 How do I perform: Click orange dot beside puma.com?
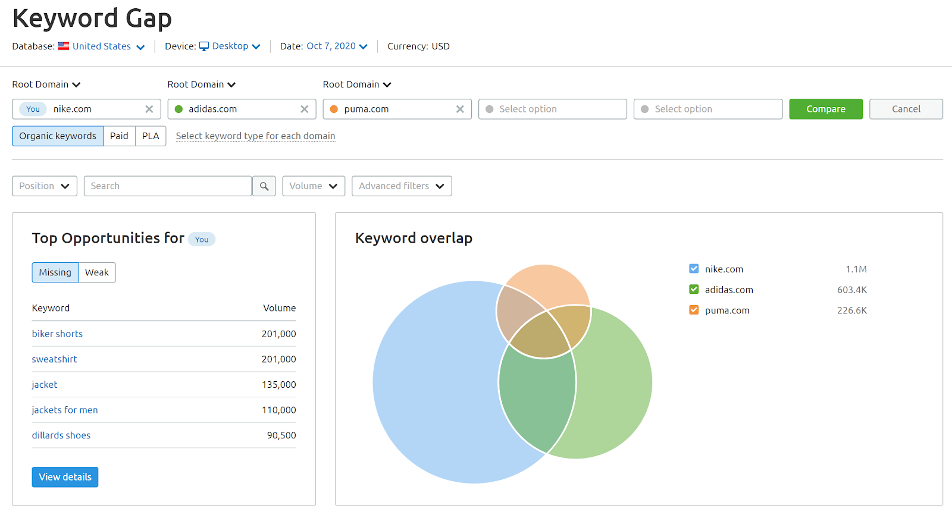pos(334,109)
